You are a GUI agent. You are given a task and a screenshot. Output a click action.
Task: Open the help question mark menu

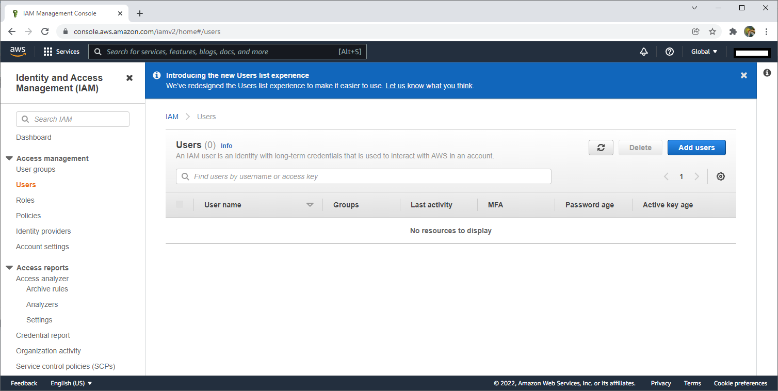pos(670,52)
